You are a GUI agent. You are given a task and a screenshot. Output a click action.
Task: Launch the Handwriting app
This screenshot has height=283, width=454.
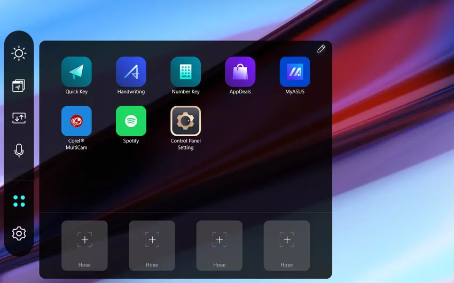131,72
